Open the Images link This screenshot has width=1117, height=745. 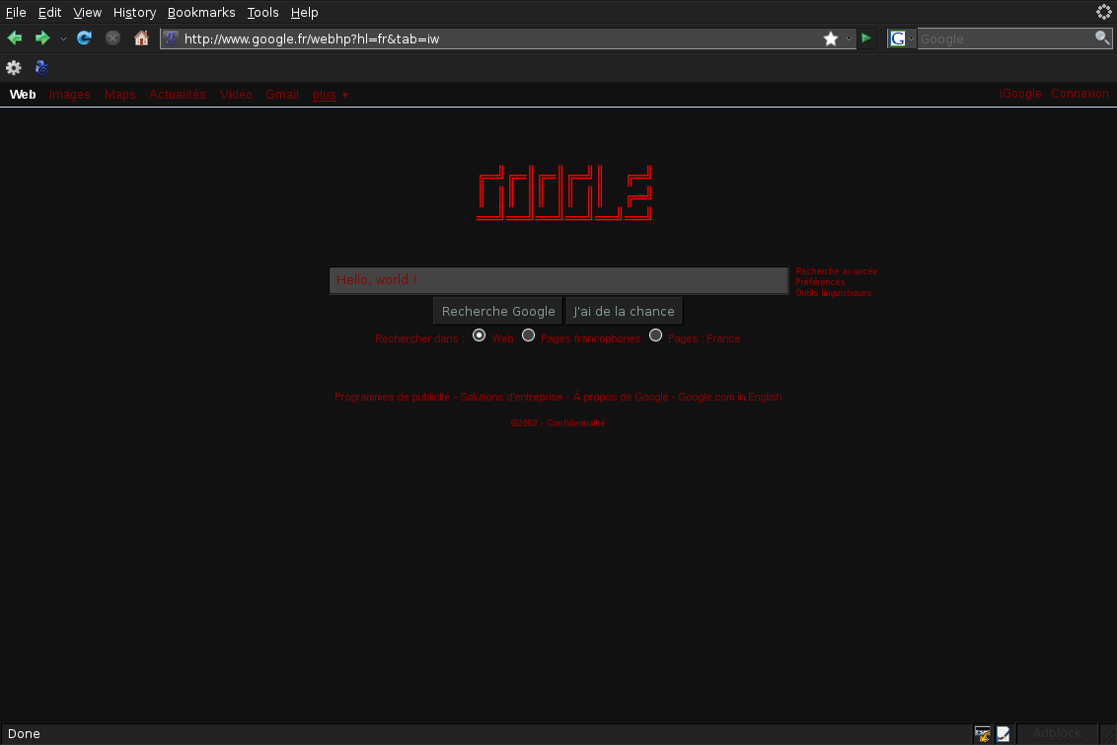click(69, 94)
